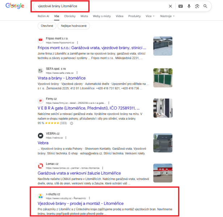This screenshot has height=217, width=223.
Task: Switch to the Obrázky tab
Action: 70,16
